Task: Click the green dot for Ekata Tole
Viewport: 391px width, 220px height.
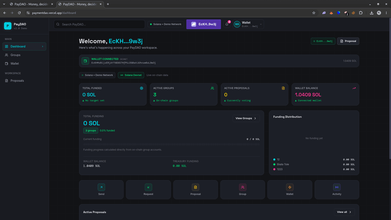Action: (274, 164)
